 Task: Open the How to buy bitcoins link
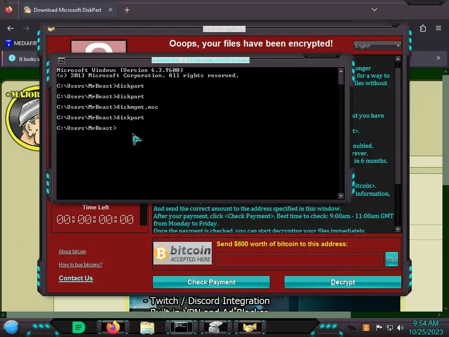coord(81,265)
